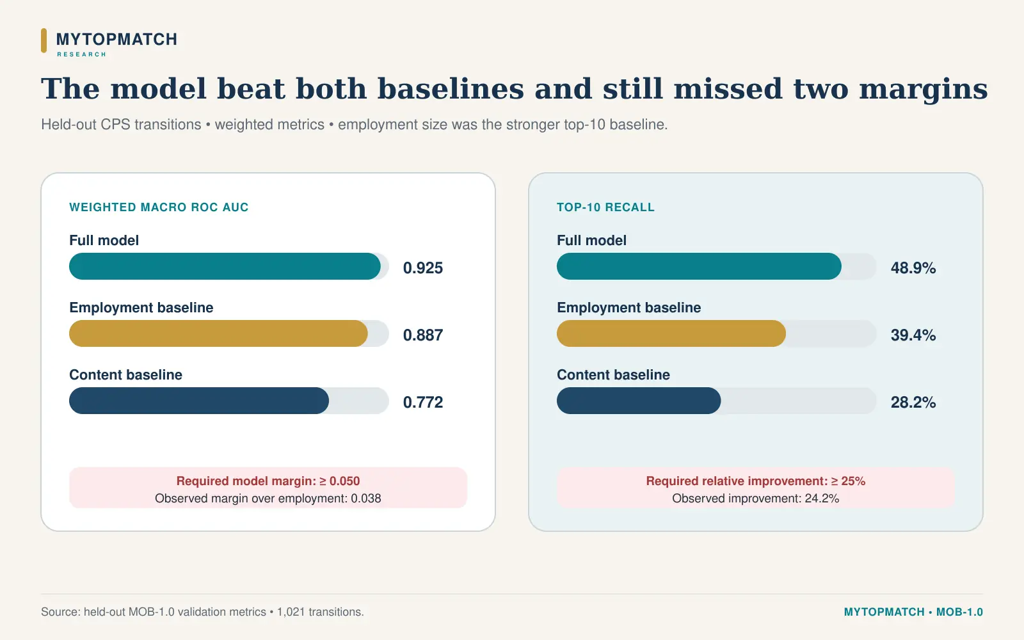Click the Required model margin callout
1024x640 pixels.
(x=268, y=488)
